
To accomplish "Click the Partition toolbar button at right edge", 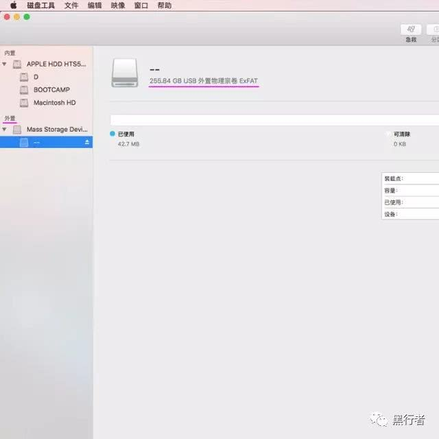I will point(434,30).
